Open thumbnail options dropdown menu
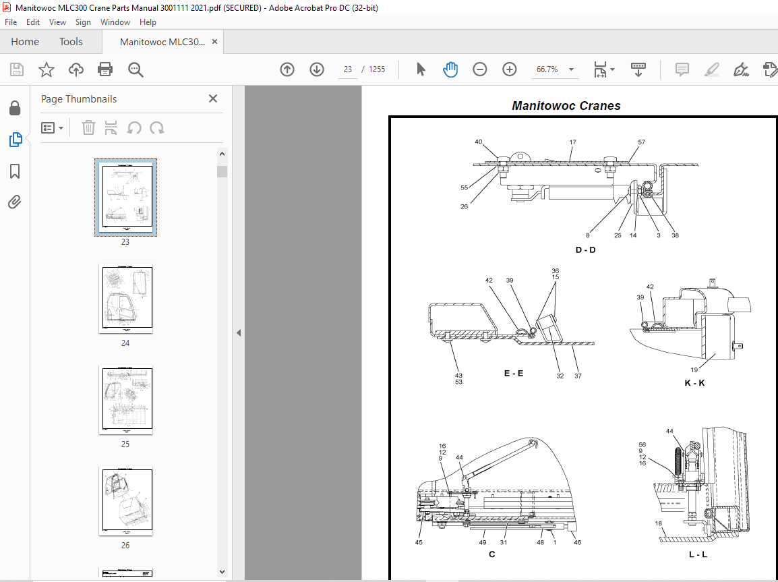Screen dimensions: 778x582 pyautogui.click(x=52, y=128)
